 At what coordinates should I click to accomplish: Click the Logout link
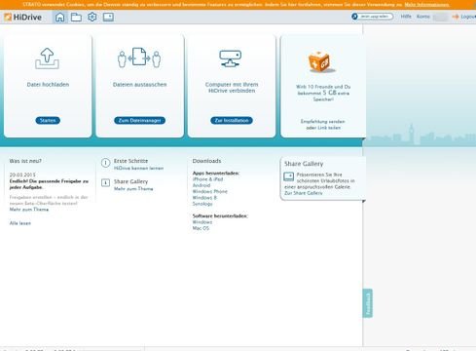pos(468,17)
